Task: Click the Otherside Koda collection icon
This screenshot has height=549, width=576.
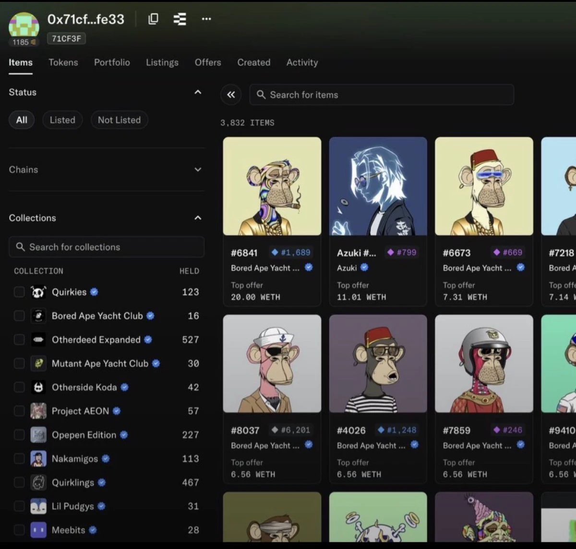Action: (x=38, y=387)
